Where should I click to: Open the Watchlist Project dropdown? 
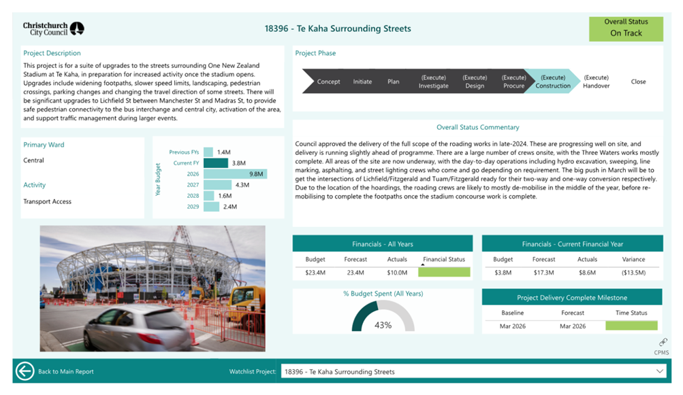[474, 371]
